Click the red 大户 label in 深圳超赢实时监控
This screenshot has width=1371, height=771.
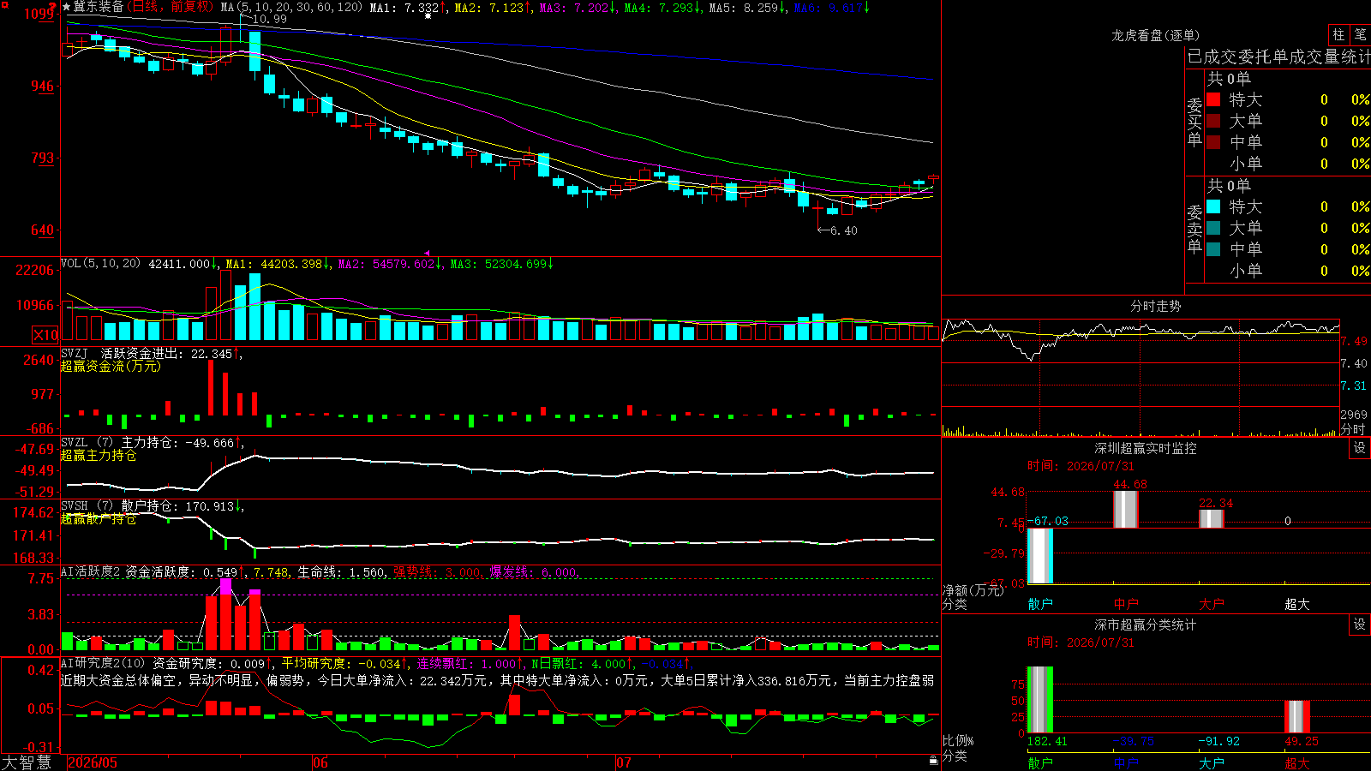click(x=1212, y=604)
